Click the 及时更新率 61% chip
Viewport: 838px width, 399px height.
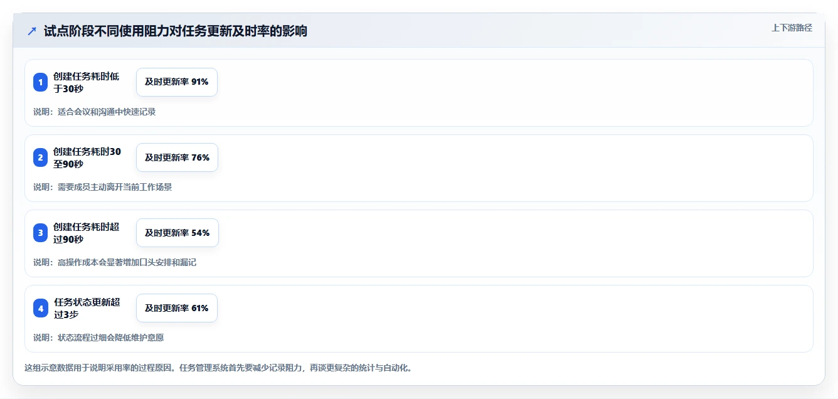pyautogui.click(x=177, y=308)
